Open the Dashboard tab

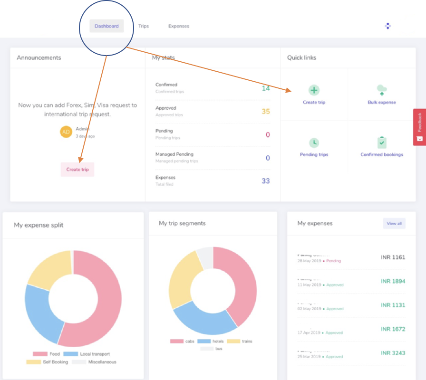[106, 26]
